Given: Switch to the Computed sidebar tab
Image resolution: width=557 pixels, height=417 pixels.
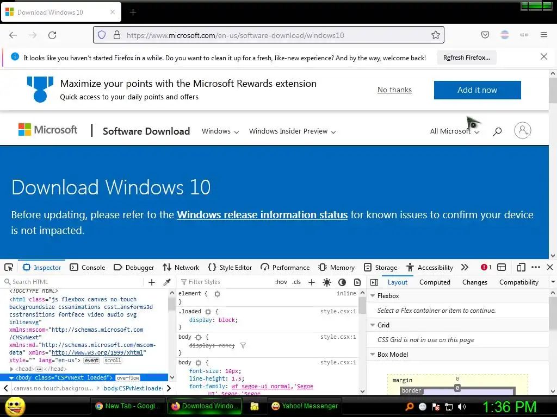Looking at the screenshot, I should point(435,282).
